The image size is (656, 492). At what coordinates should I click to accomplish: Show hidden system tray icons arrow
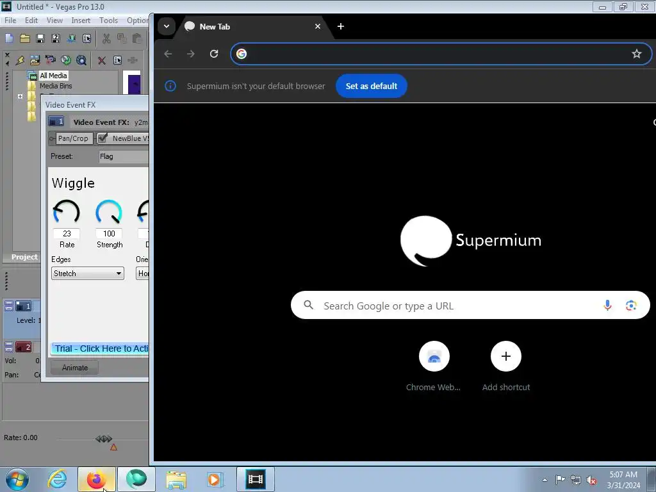tap(545, 480)
